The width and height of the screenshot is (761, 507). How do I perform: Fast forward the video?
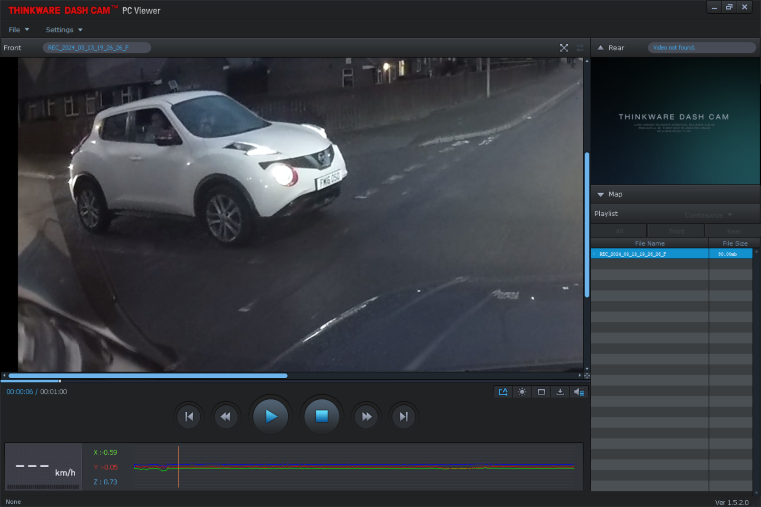tap(367, 417)
